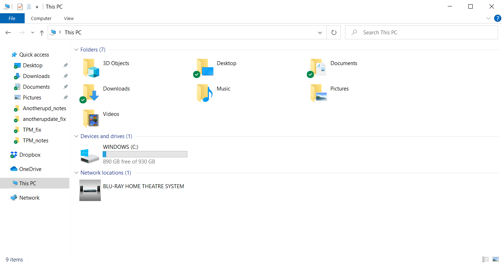The image size is (502, 264).
Task: Open the Recent locations dropdown arrow
Action: [x=33, y=33]
